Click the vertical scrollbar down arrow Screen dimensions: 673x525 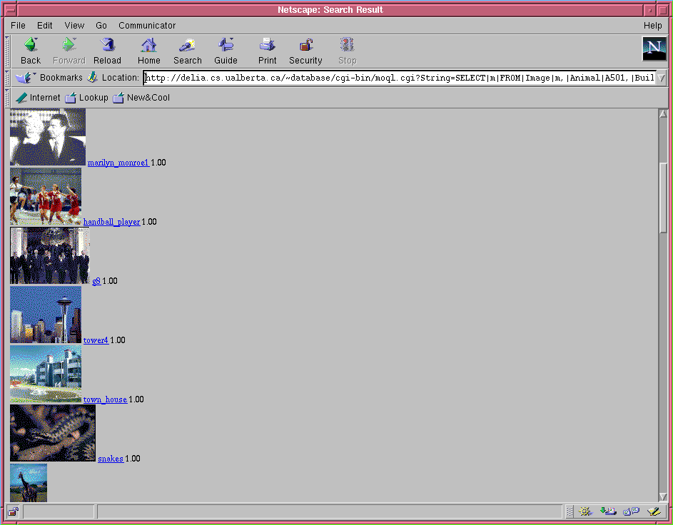[x=663, y=496]
